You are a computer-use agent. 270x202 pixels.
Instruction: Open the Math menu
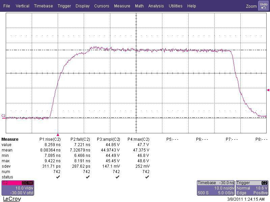pyautogui.click(x=139, y=6)
